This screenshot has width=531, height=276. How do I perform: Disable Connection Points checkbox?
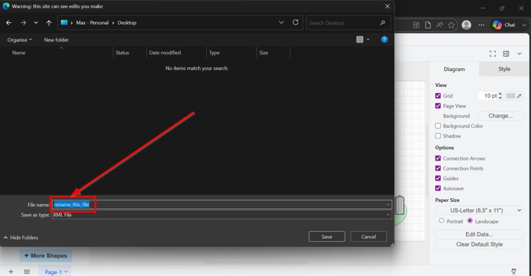pos(438,168)
